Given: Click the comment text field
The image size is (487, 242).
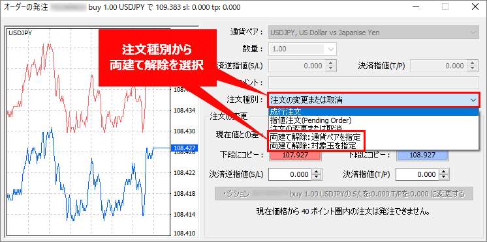Looking at the screenshot, I should (373, 83).
